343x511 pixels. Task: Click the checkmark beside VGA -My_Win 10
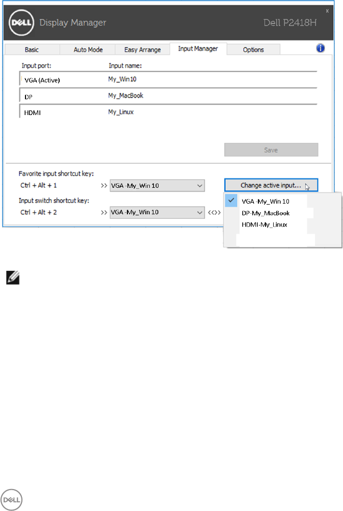pyautogui.click(x=231, y=201)
